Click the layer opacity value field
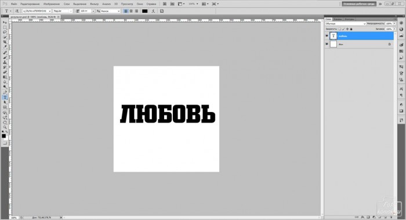The height and width of the screenshot is (220, 406). click(389, 24)
